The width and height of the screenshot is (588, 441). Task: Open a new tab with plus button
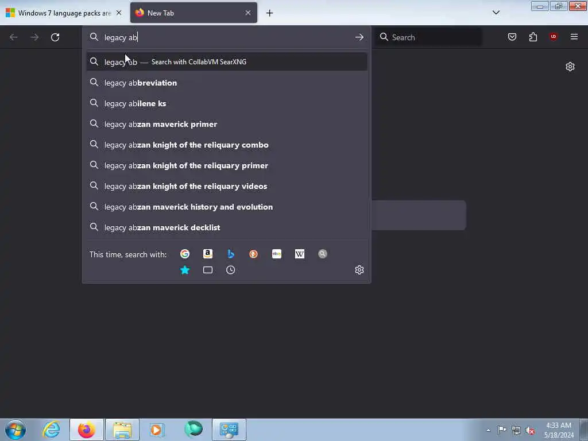point(270,13)
